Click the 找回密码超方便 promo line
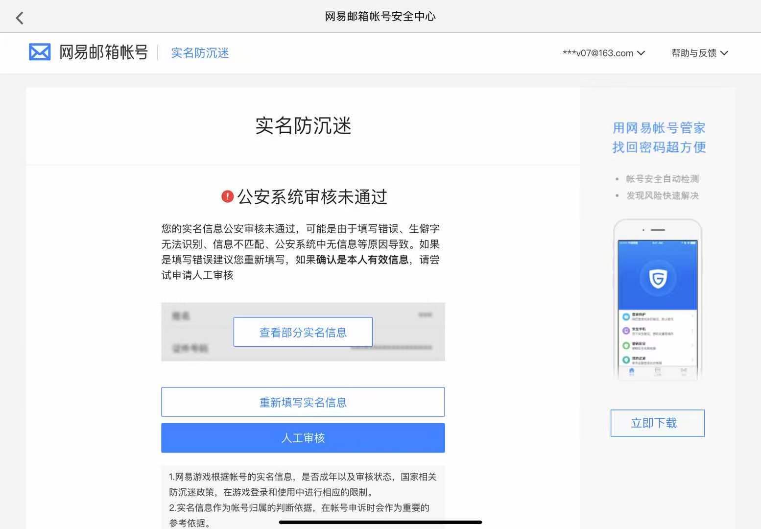Screen dimensions: 761x529 coord(659,147)
